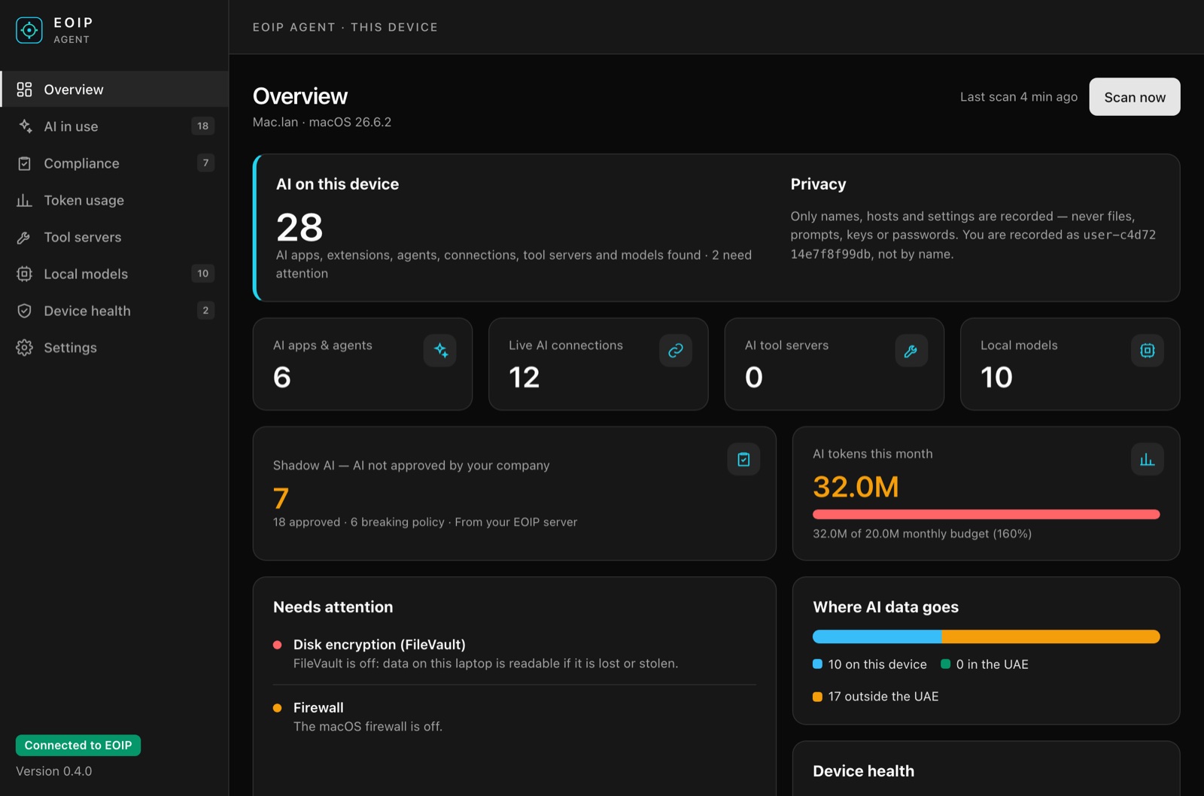
Task: Click green swatch for 0 in the UAE
Action: click(945, 664)
